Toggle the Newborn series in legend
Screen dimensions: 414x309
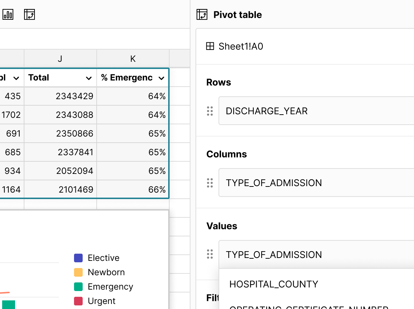coord(106,272)
